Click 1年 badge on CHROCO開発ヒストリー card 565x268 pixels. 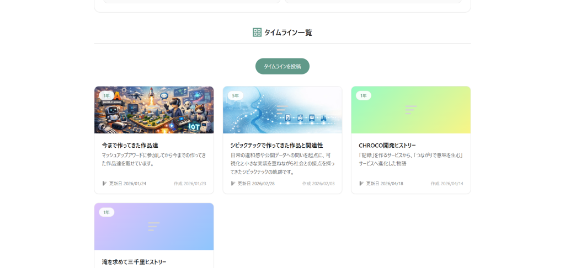[x=363, y=95]
